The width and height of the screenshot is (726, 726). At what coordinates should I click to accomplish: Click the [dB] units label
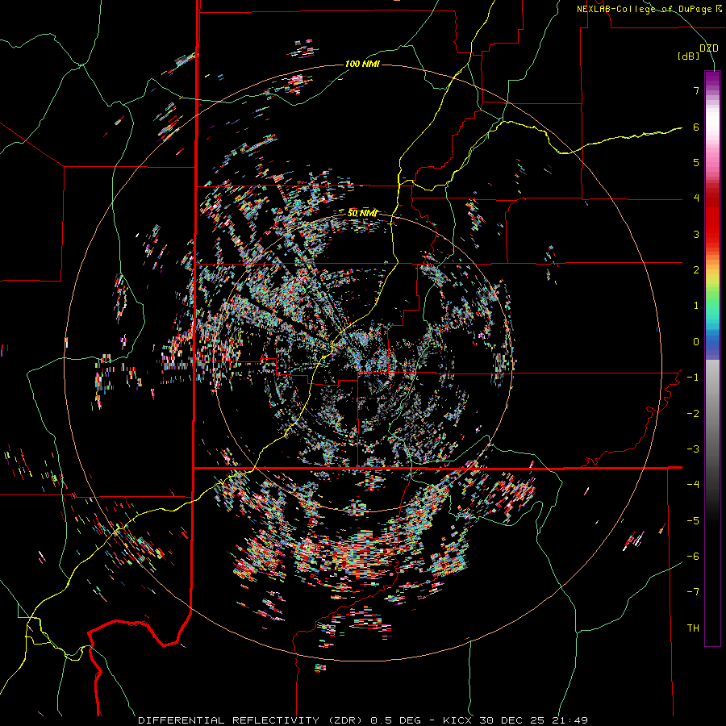(x=689, y=56)
